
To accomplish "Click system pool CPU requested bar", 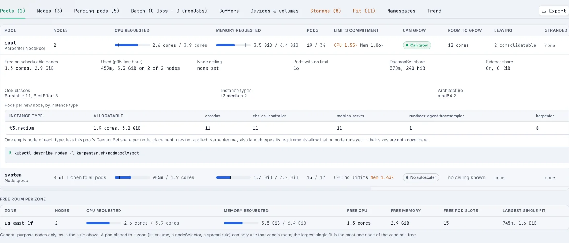I will 132,177.
